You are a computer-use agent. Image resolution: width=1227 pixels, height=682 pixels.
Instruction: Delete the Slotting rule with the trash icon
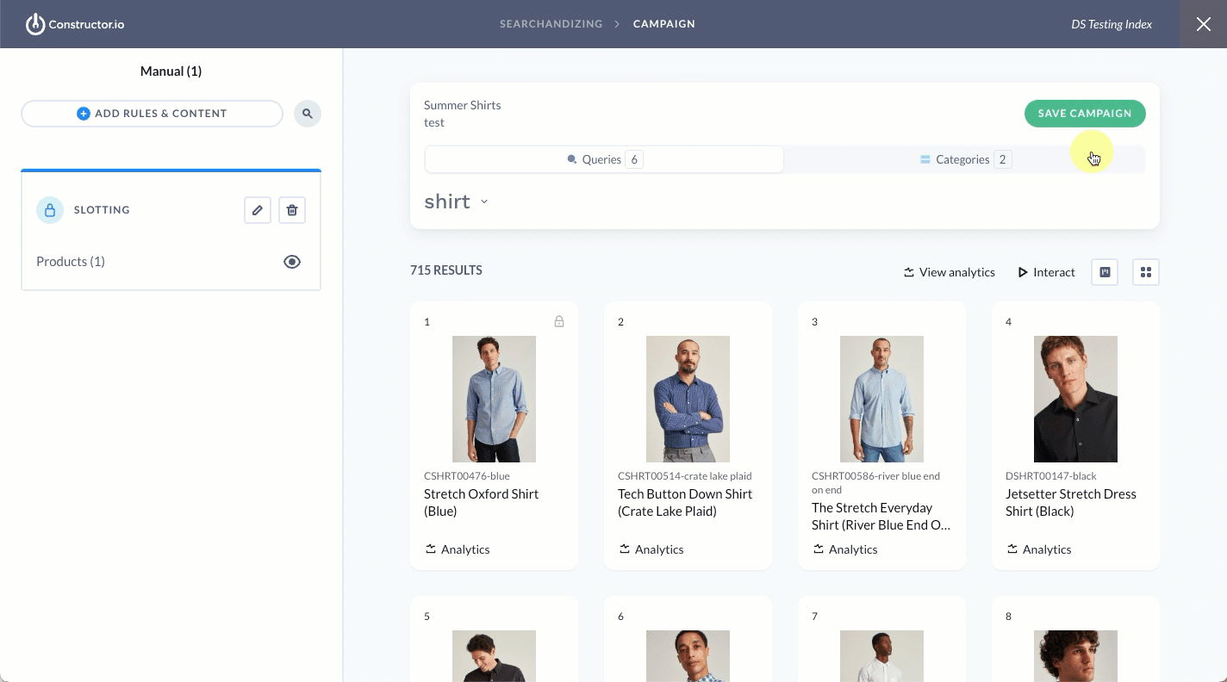coord(292,210)
